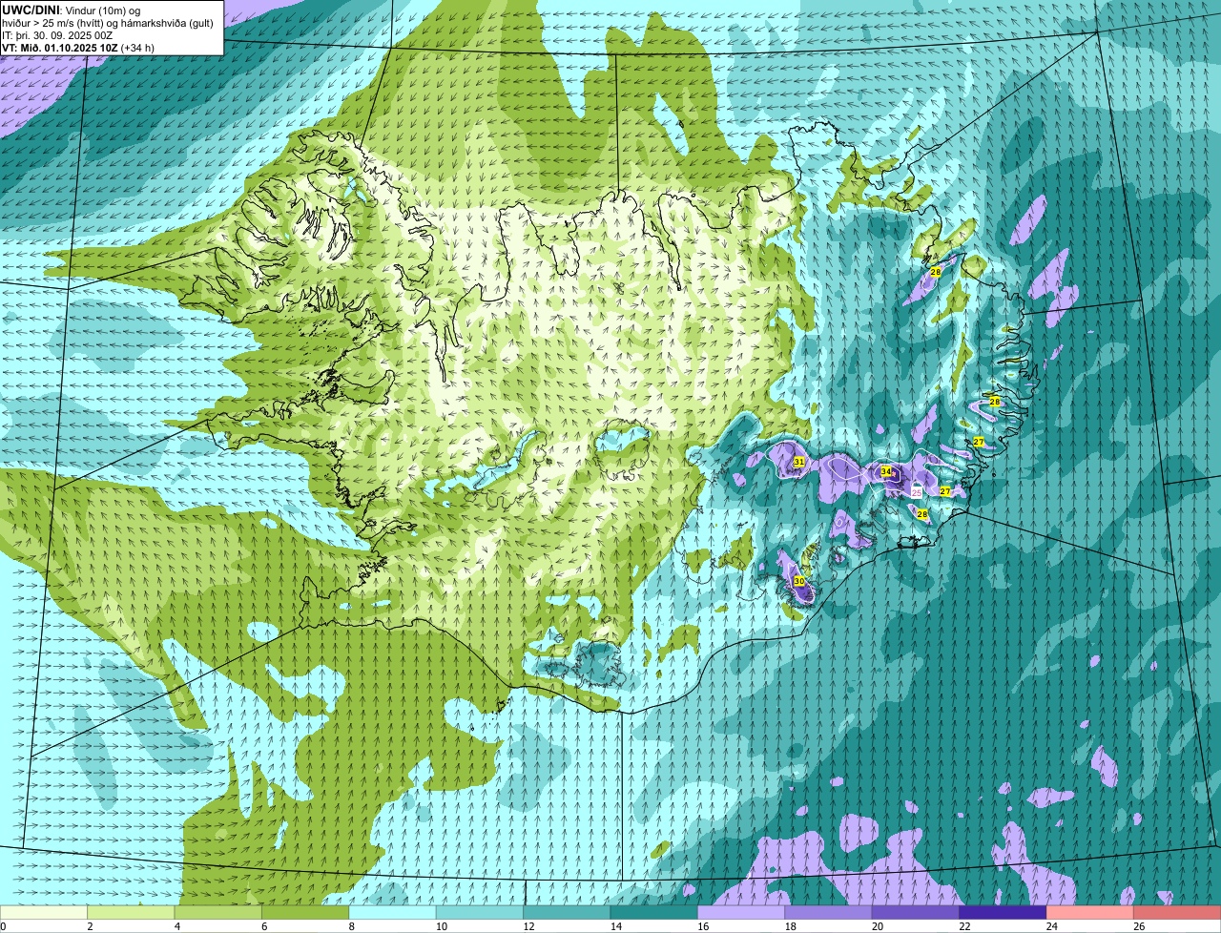Click the '8' tick label on legend

352,926
